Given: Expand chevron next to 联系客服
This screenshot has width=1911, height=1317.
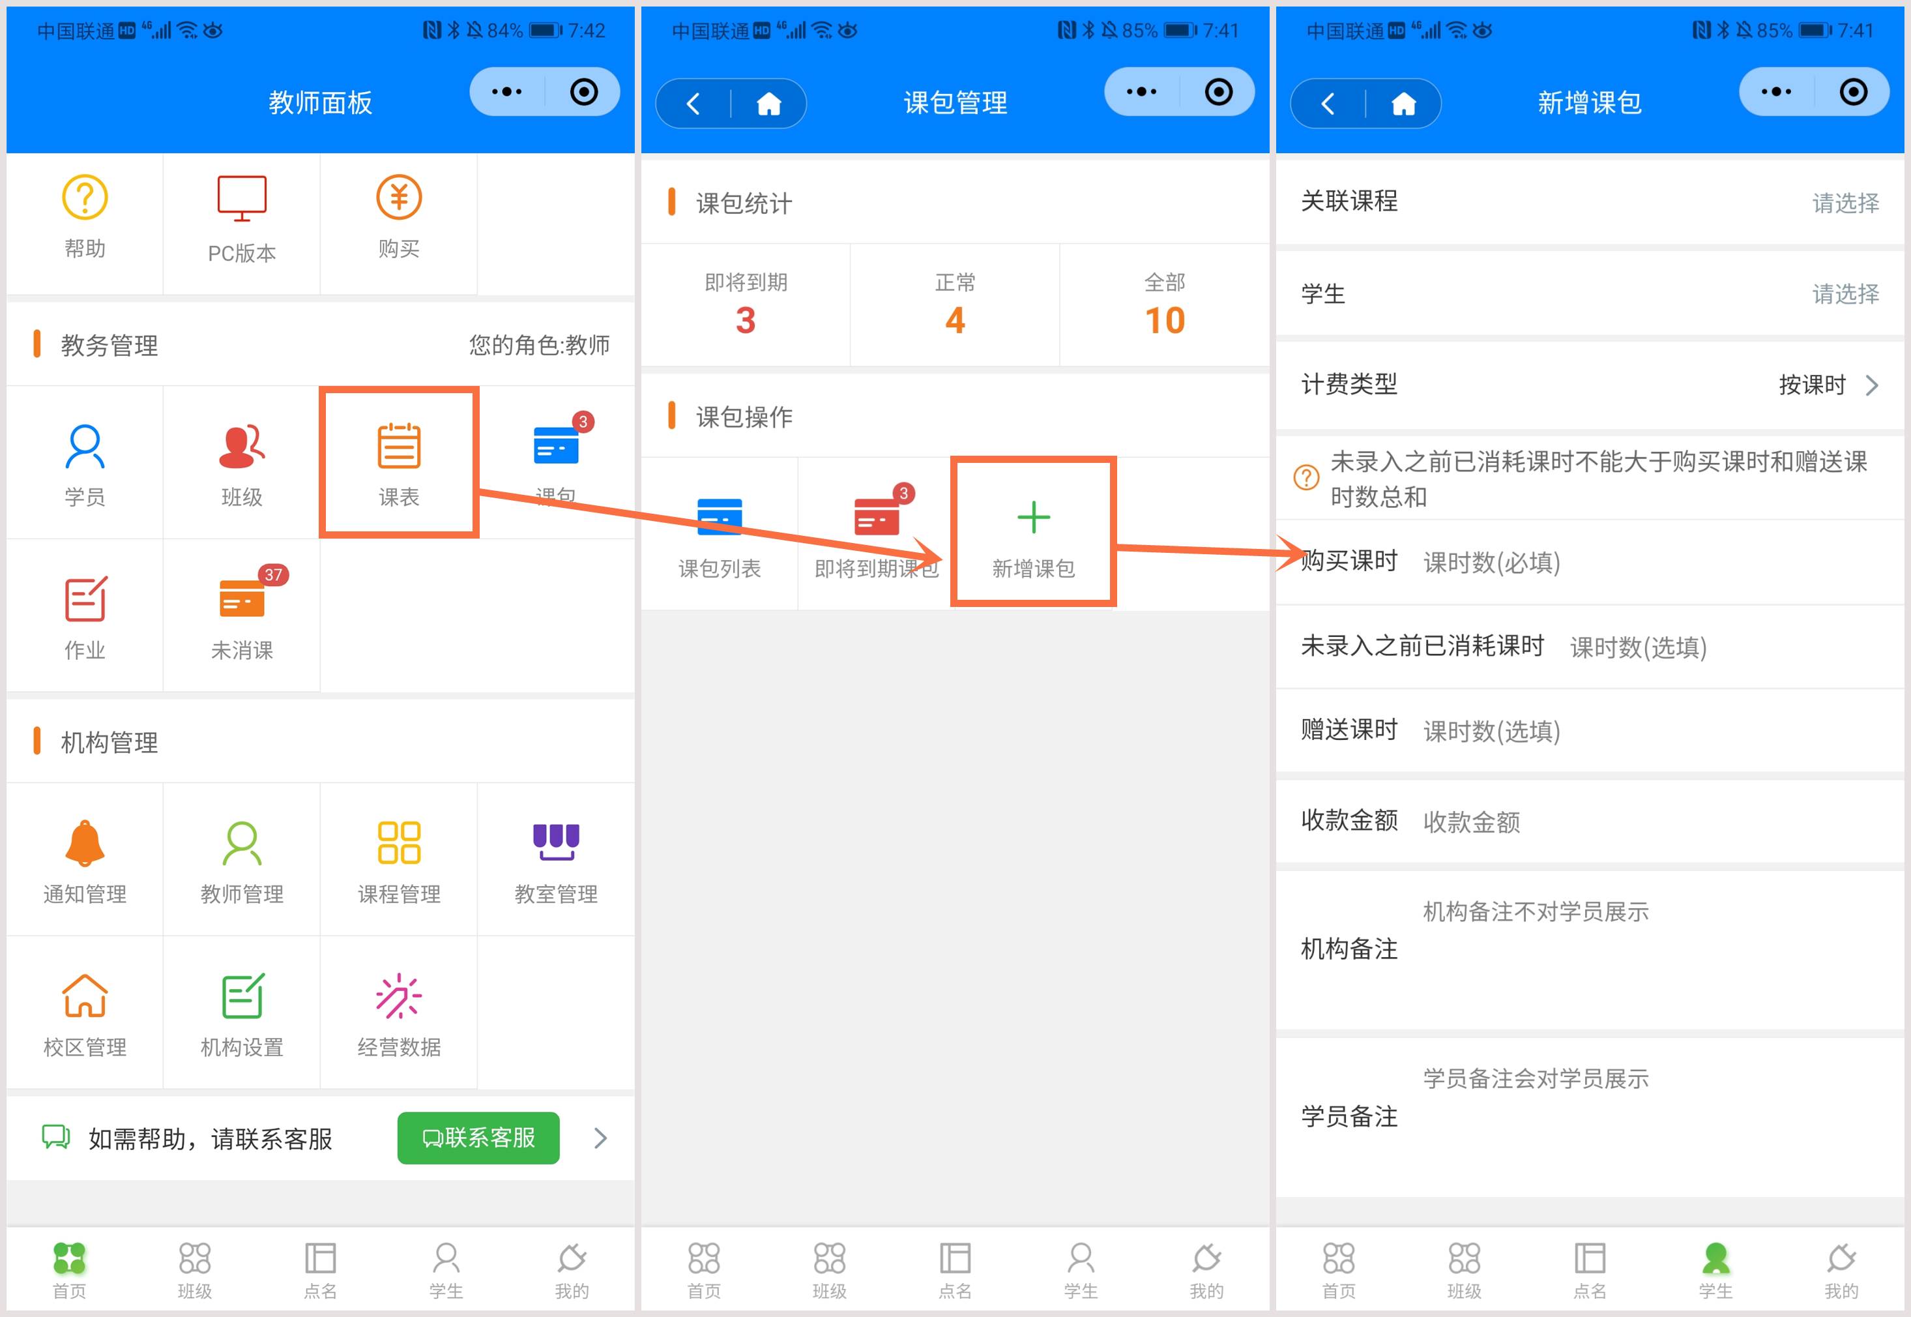Looking at the screenshot, I should [600, 1139].
